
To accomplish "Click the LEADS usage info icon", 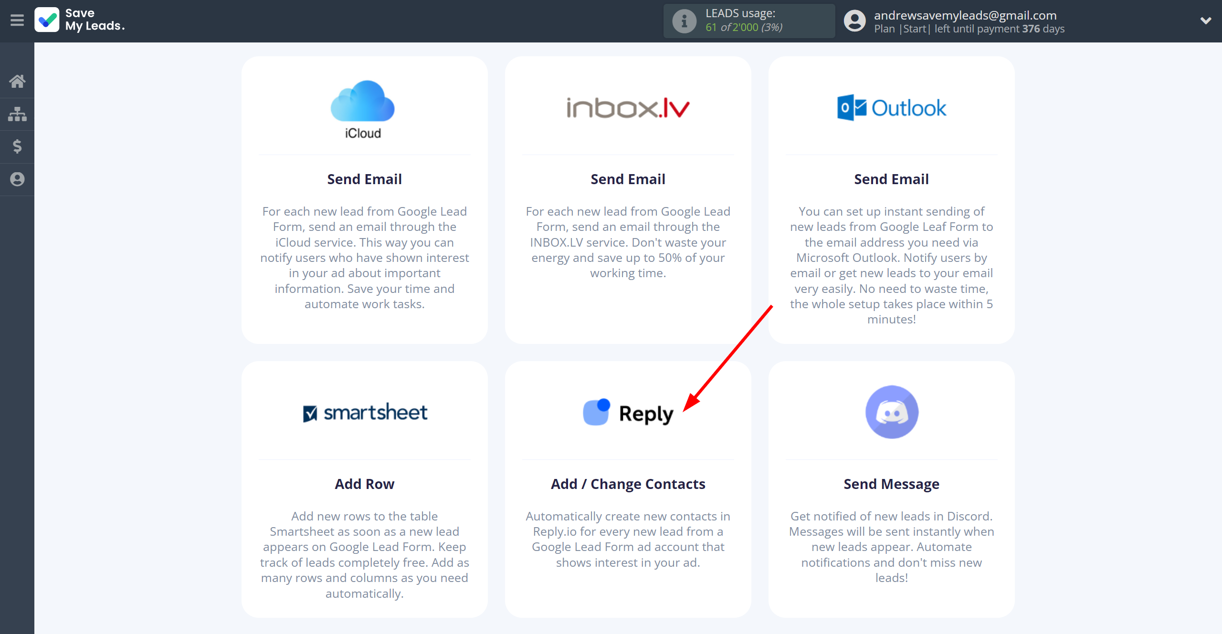I will point(684,21).
